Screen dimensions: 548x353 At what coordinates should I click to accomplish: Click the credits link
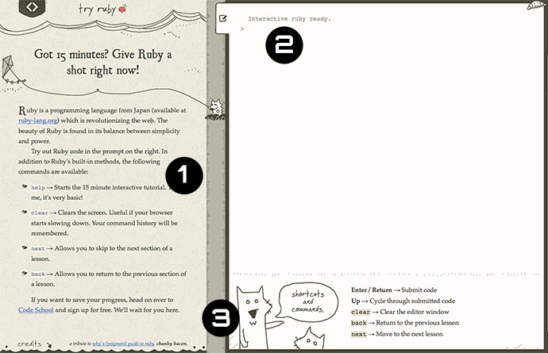tap(34, 344)
